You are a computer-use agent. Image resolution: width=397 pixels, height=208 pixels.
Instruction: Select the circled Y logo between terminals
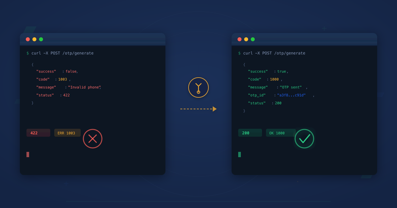point(198,87)
